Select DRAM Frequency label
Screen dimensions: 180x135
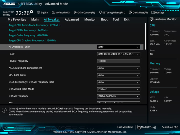coord(18,96)
